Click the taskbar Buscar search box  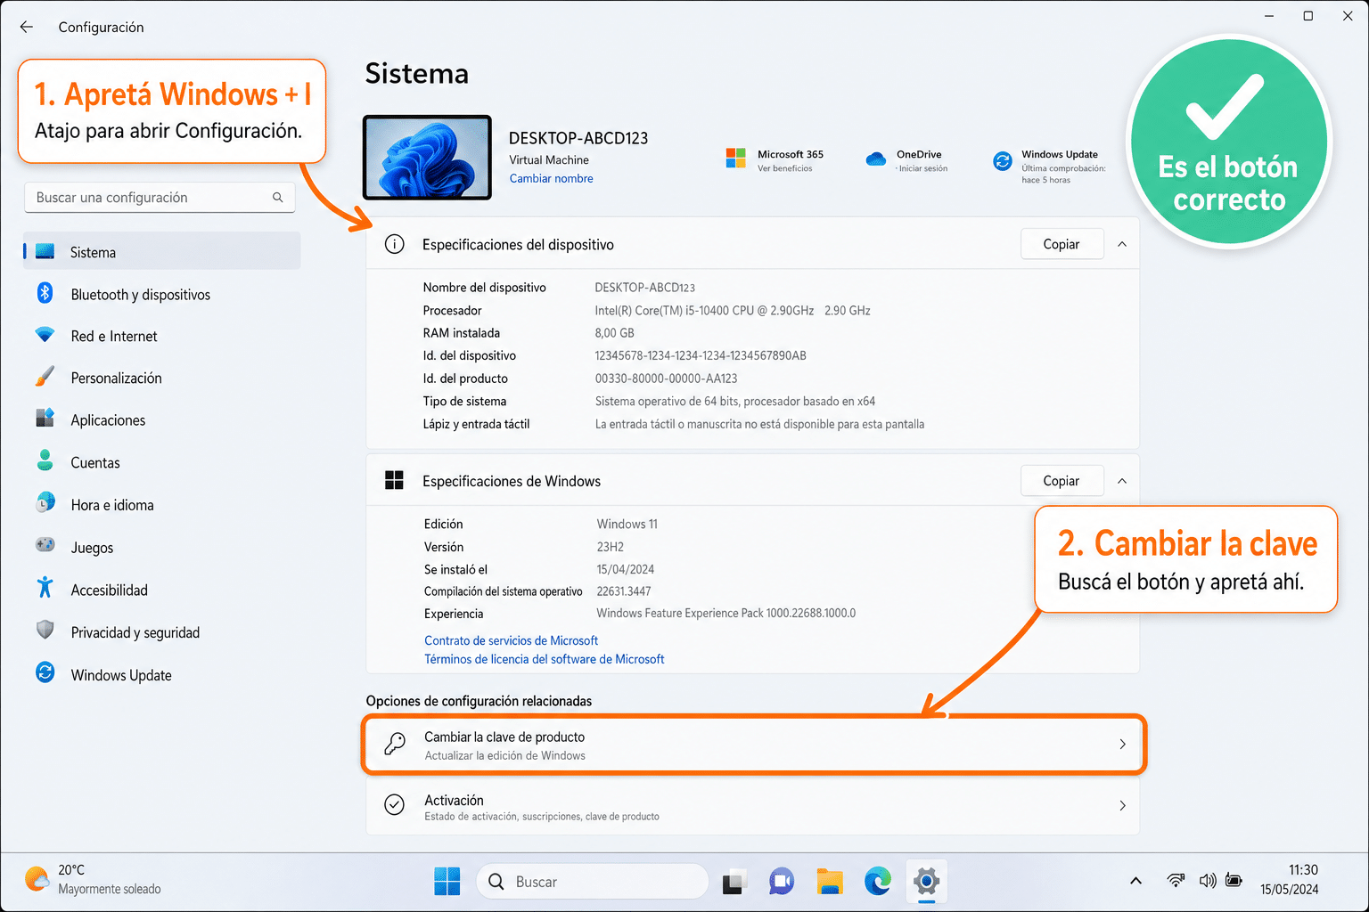coord(593,881)
